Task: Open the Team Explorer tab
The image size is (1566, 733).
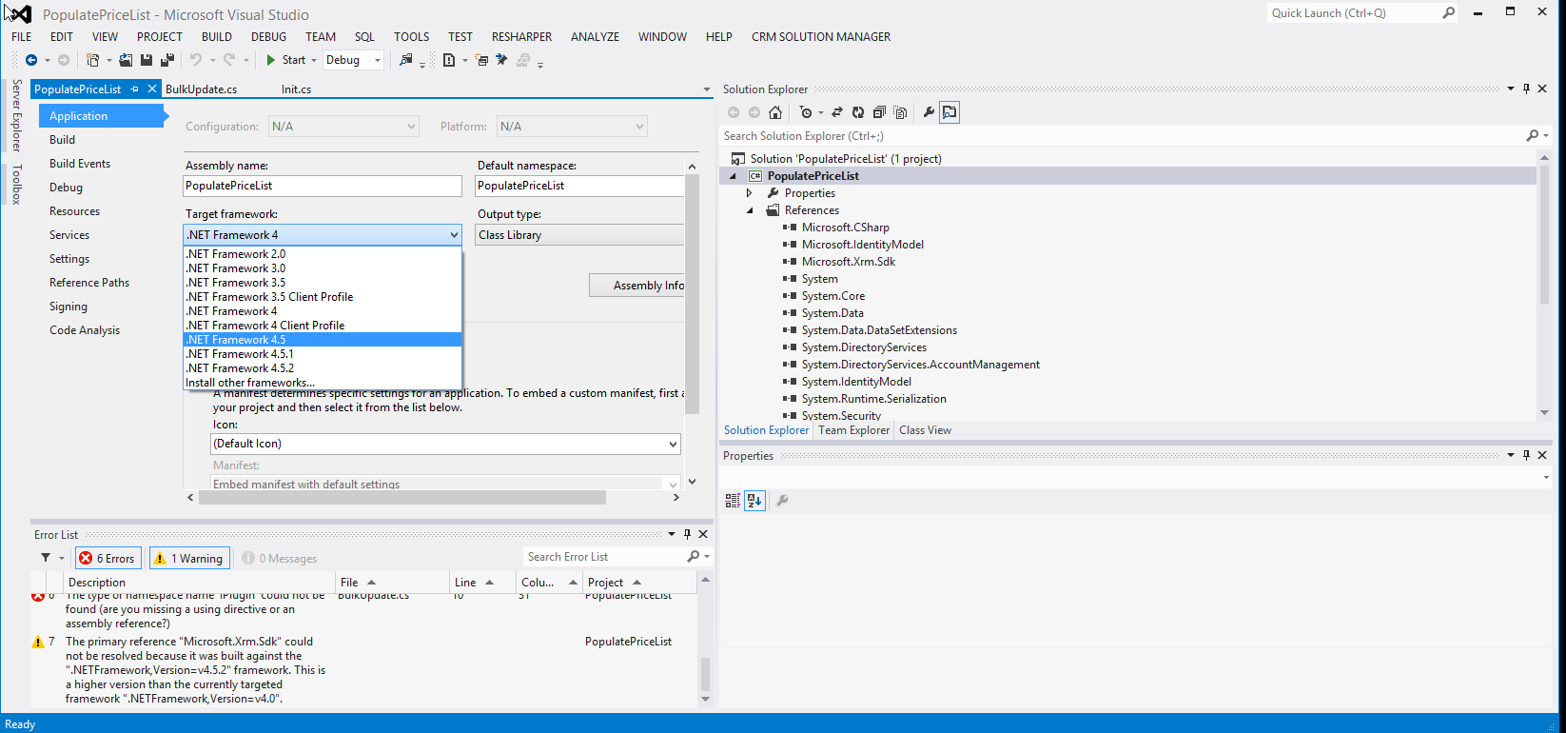Action: coord(853,430)
